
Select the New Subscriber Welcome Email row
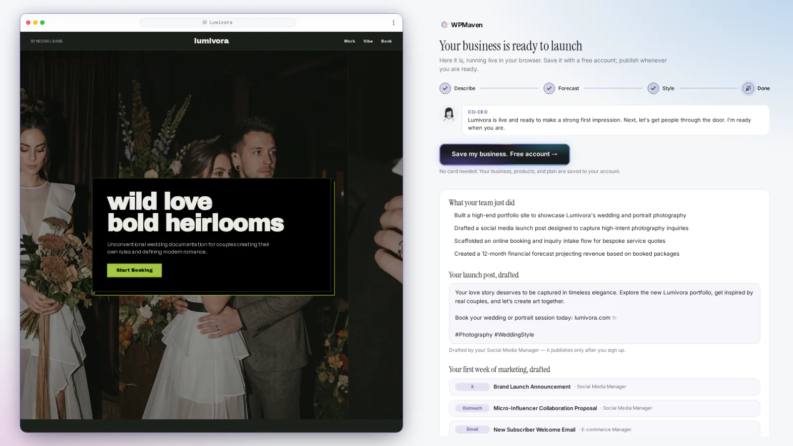pyautogui.click(x=604, y=429)
